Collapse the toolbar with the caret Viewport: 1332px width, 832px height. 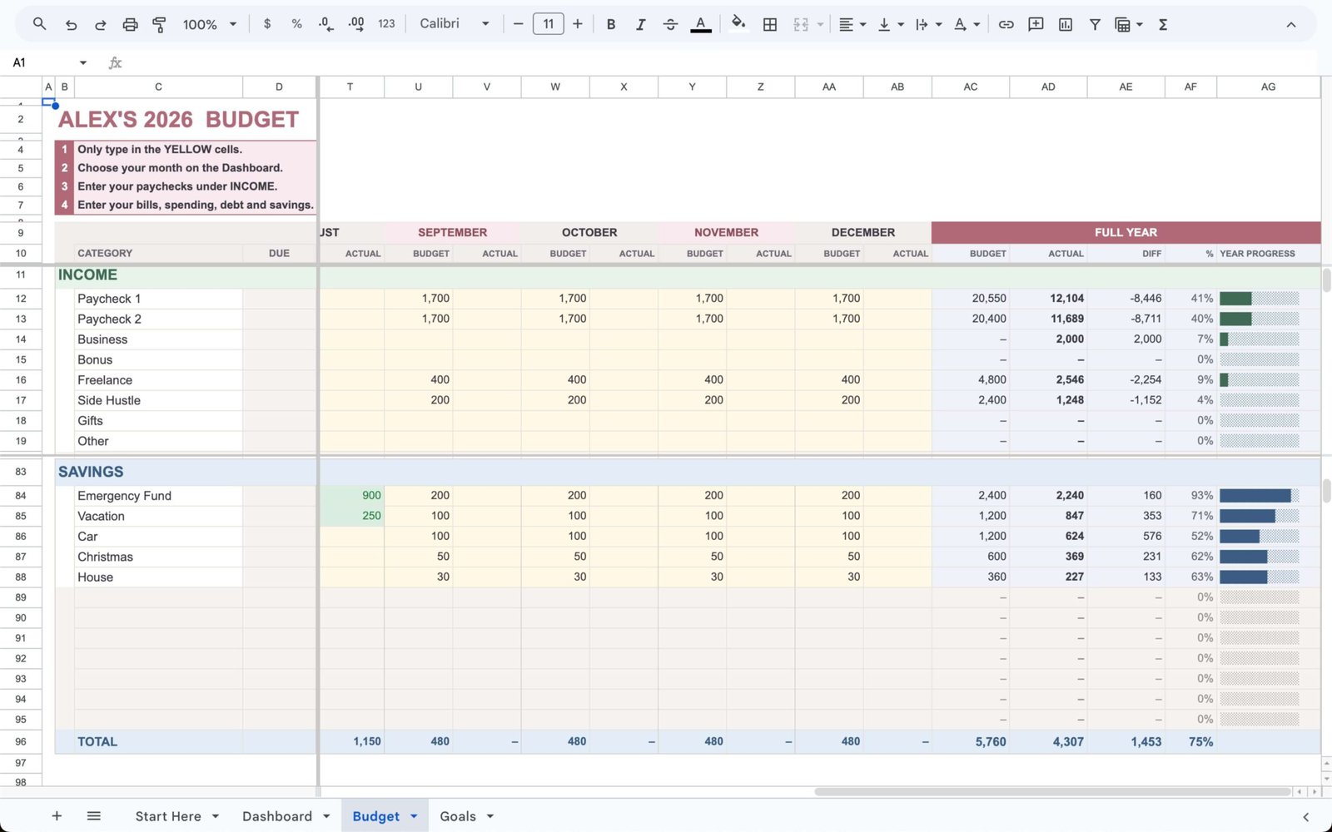1290,24
